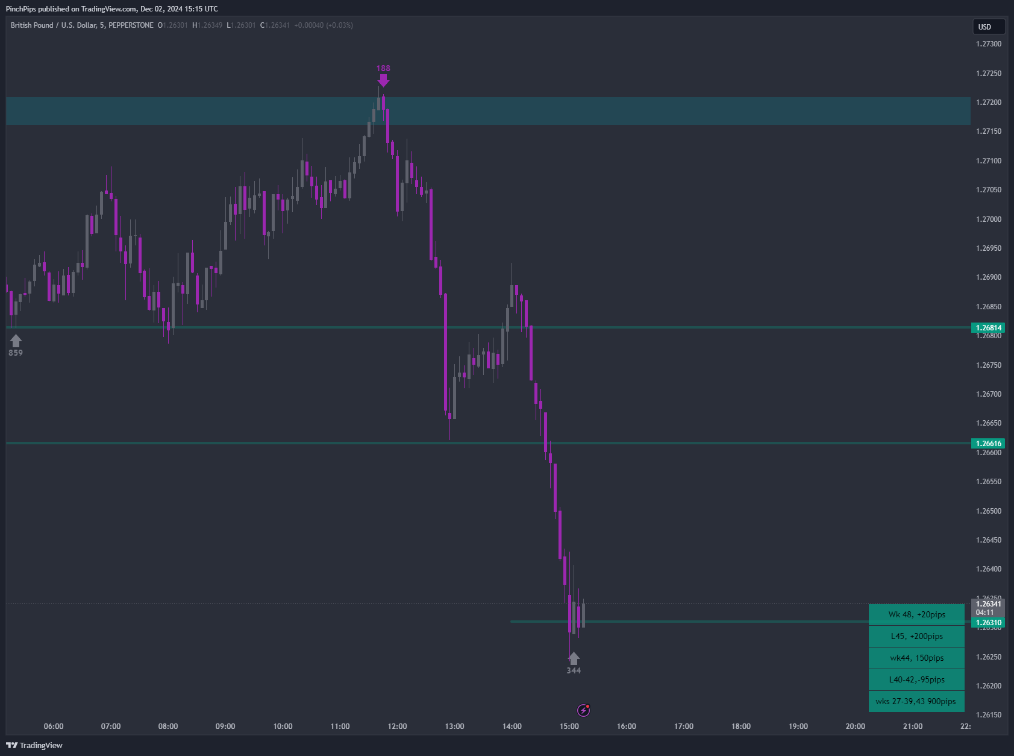Screen dimensions: 1014x756
Task: Select the 1.26814 price line label
Action: [x=988, y=328]
